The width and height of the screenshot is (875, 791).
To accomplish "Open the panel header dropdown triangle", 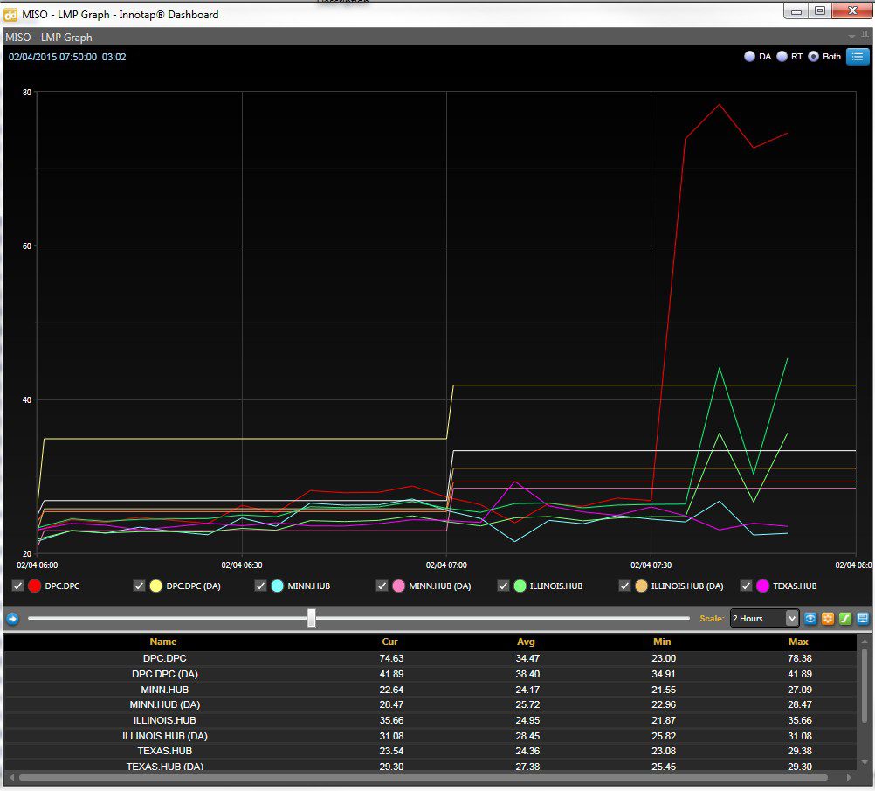I will 851,37.
